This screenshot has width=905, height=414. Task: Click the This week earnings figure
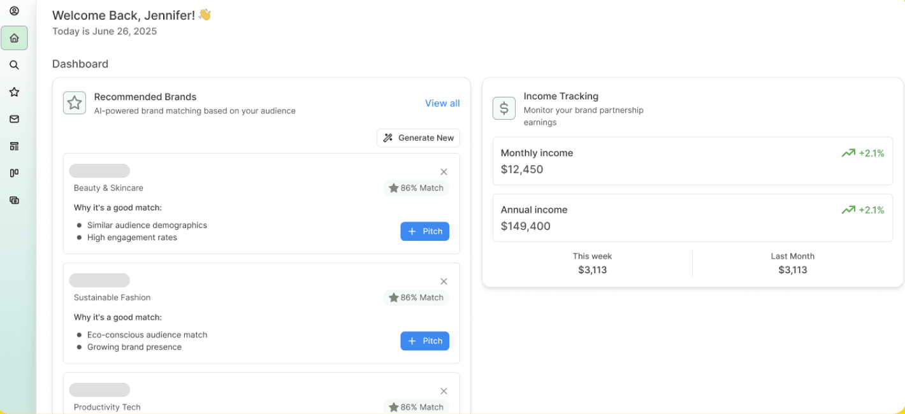592,269
